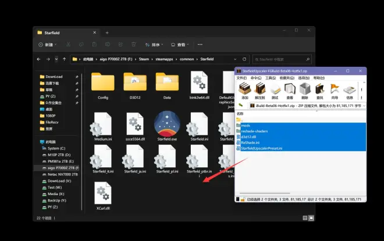Image resolution: width=384 pixels, height=241 pixels.
Task: Click WinRAR's 查找 (Find) toolbar icon
Action: (320, 91)
